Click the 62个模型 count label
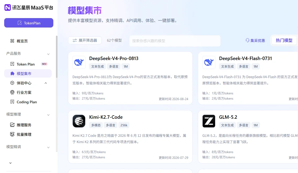The width and height of the screenshot is (298, 173). click(x=114, y=40)
